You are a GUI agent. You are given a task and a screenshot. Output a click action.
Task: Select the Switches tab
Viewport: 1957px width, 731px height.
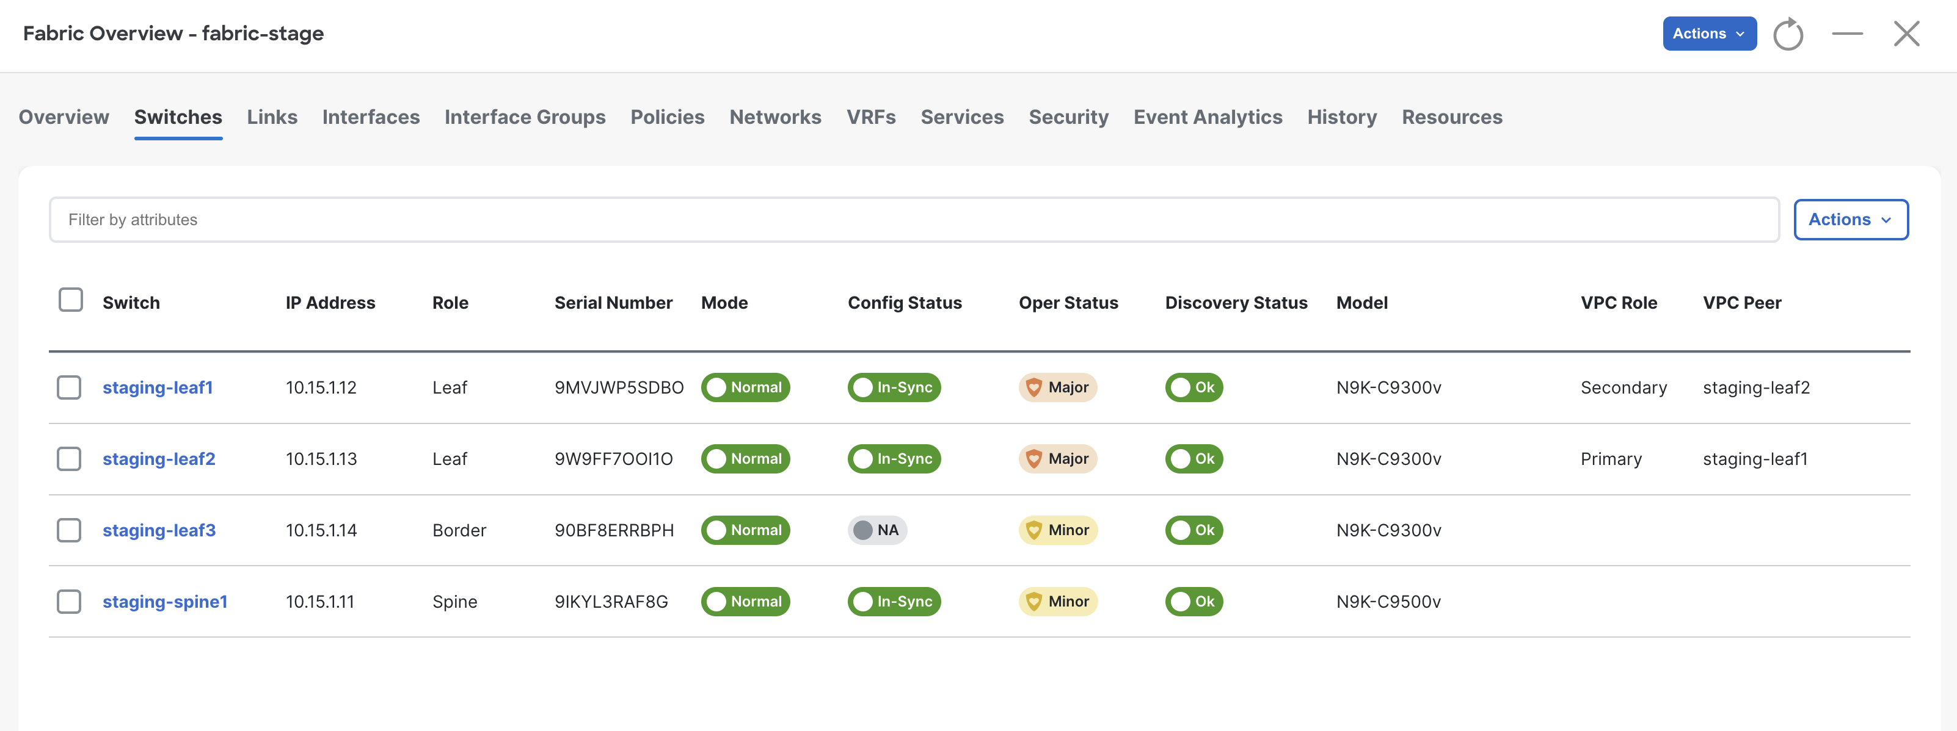[178, 118]
